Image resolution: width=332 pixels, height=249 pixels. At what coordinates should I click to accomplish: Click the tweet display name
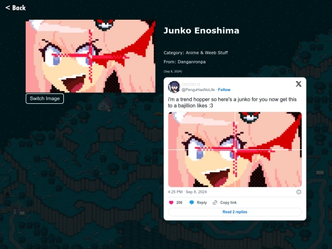click(x=191, y=84)
